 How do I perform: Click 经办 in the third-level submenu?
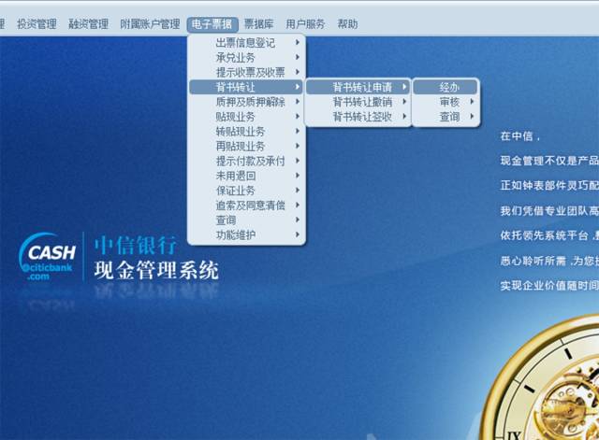click(446, 87)
